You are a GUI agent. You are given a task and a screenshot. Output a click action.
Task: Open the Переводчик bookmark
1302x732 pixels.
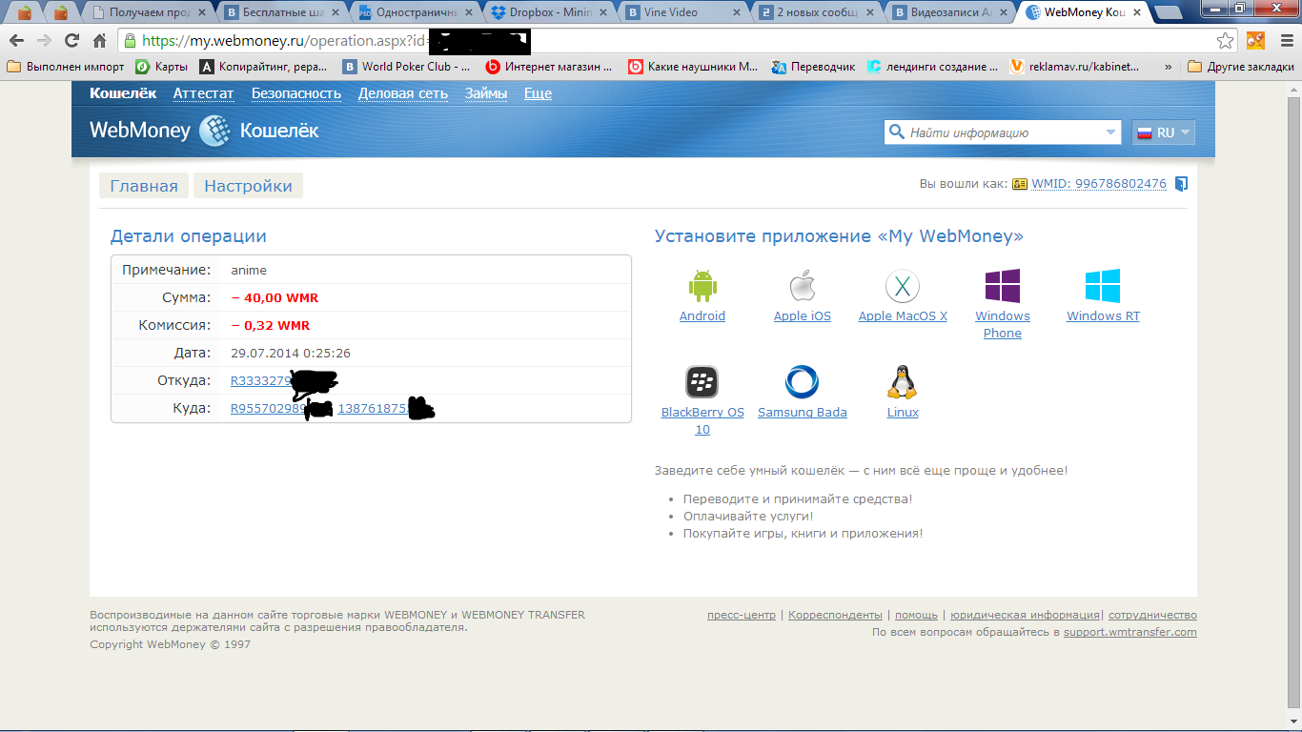tap(813, 67)
